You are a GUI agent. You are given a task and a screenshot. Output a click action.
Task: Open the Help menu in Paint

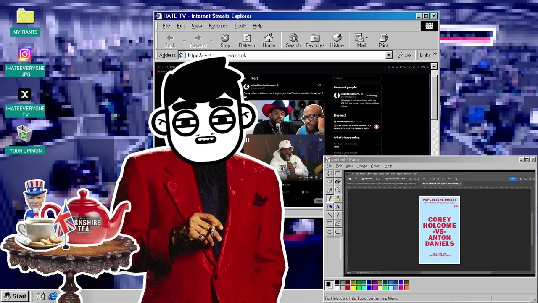coord(388,166)
